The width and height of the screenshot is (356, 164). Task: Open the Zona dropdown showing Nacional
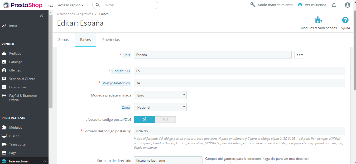coord(160,107)
